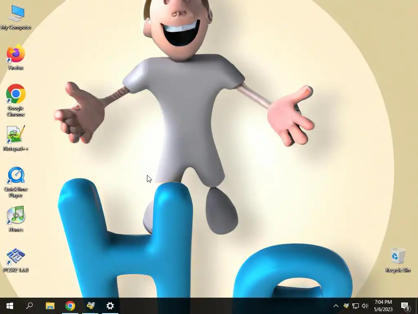Screen dimensions: 418x314
Task: Switch to the bee app in taskbar
Action: point(90,306)
